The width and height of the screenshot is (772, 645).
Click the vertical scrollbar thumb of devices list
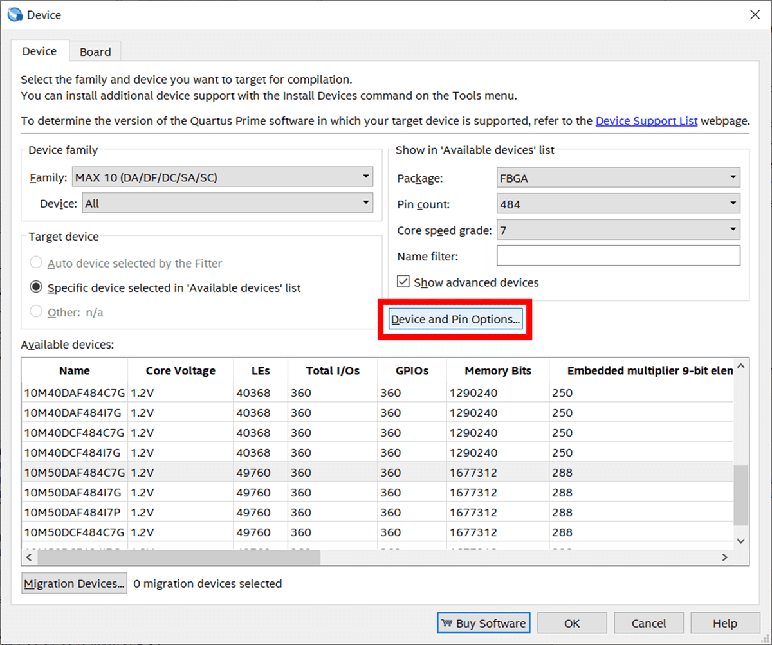[741, 495]
